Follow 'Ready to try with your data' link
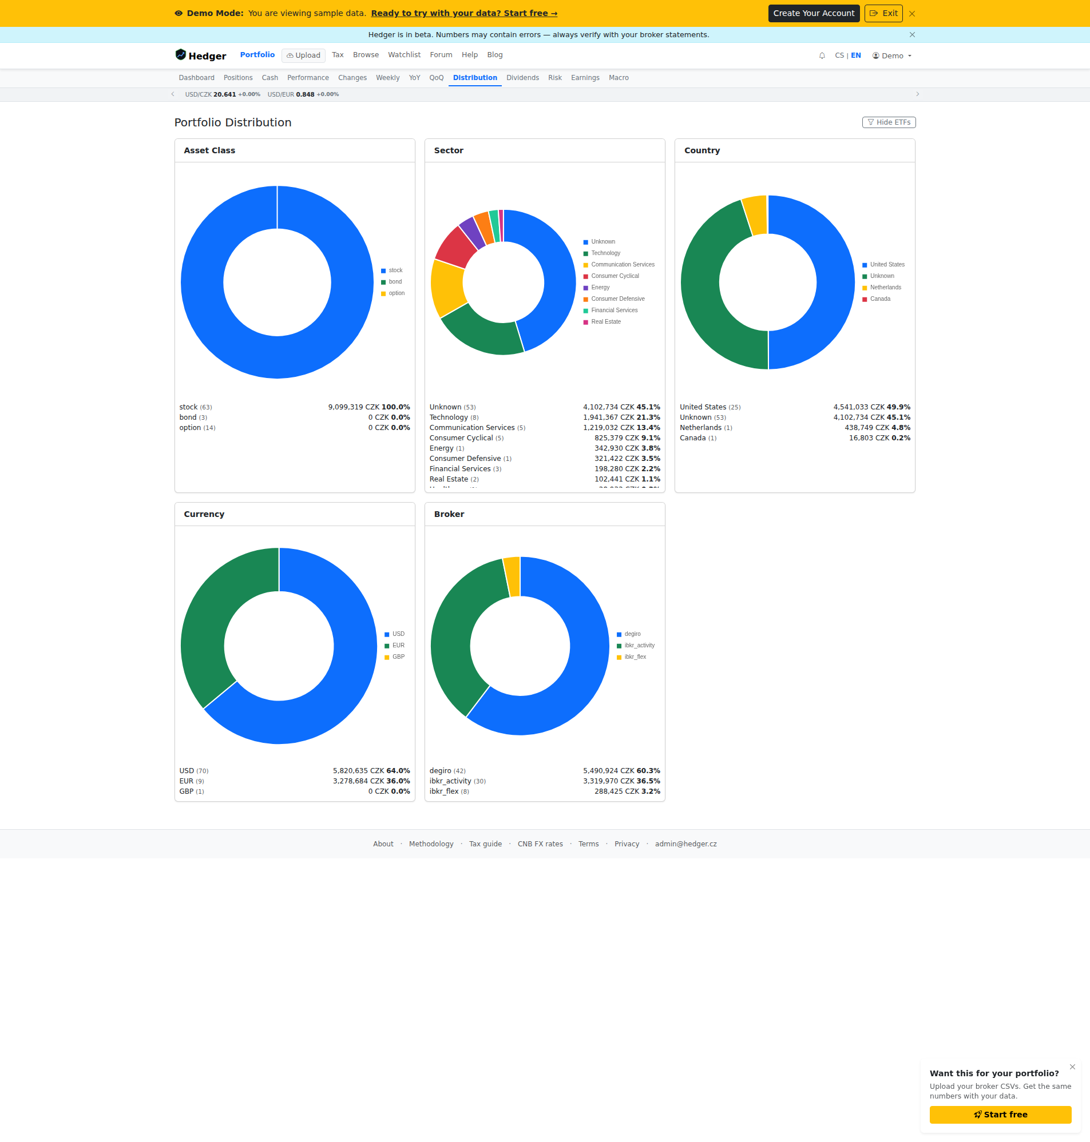 pyautogui.click(x=463, y=13)
